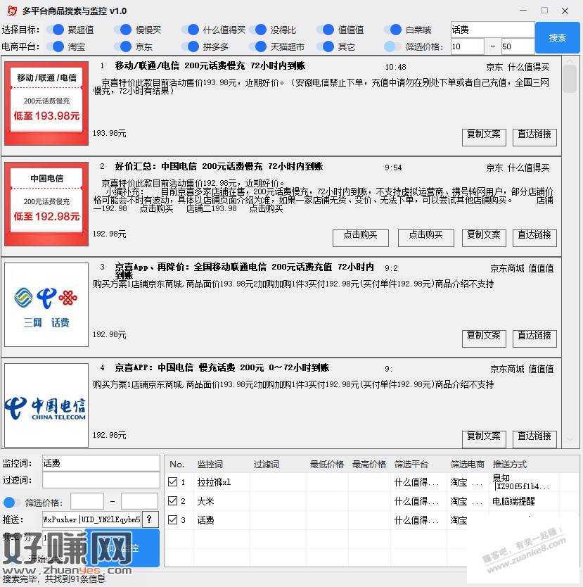Viewport: 583px width, 587px height.
Task: Click the search keyword field containing 话费
Action: point(492,30)
